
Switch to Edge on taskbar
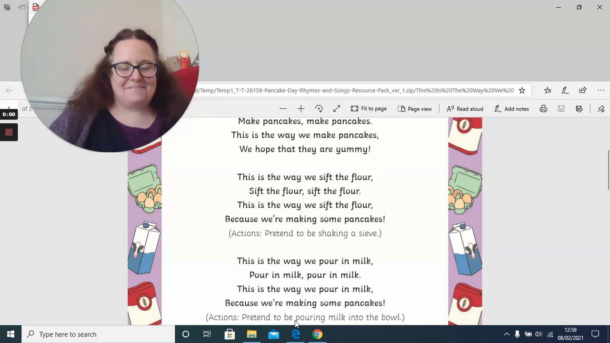[296, 334]
